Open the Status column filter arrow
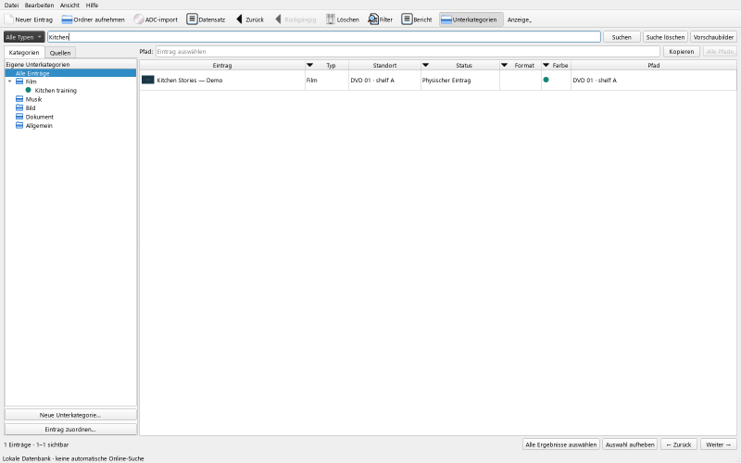741x463 pixels. [x=425, y=65]
